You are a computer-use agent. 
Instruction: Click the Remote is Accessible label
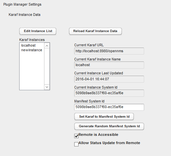point(98,135)
